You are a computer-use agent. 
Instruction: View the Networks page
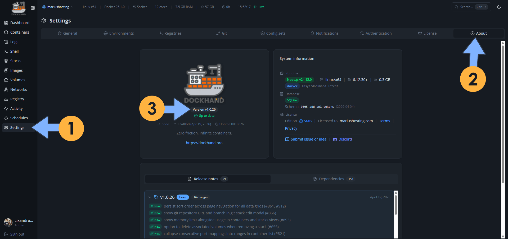point(18,89)
